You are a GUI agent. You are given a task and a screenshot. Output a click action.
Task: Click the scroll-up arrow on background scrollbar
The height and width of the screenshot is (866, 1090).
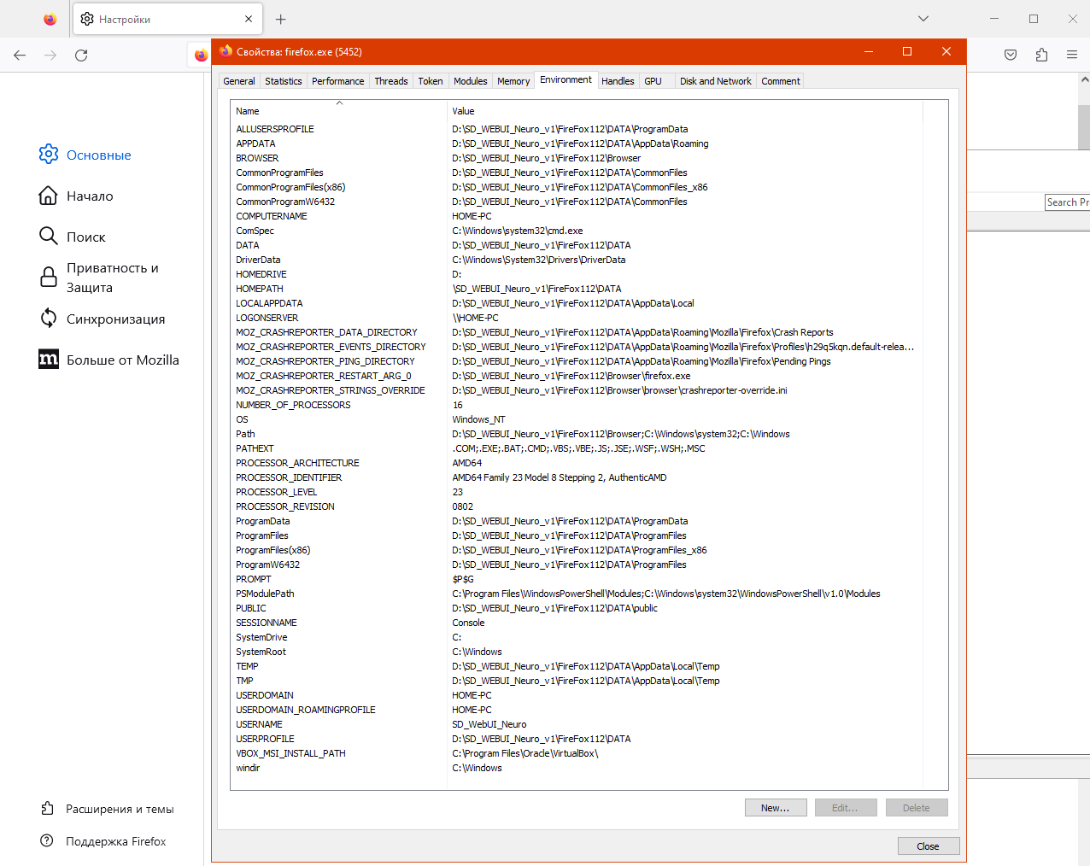pos(1084,79)
